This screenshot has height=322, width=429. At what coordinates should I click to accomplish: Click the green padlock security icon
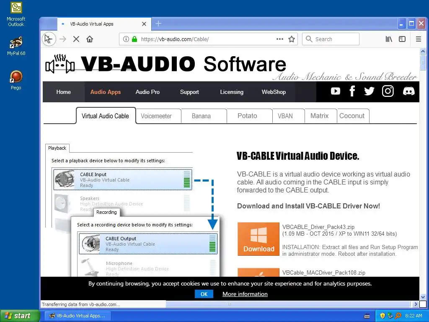(134, 39)
